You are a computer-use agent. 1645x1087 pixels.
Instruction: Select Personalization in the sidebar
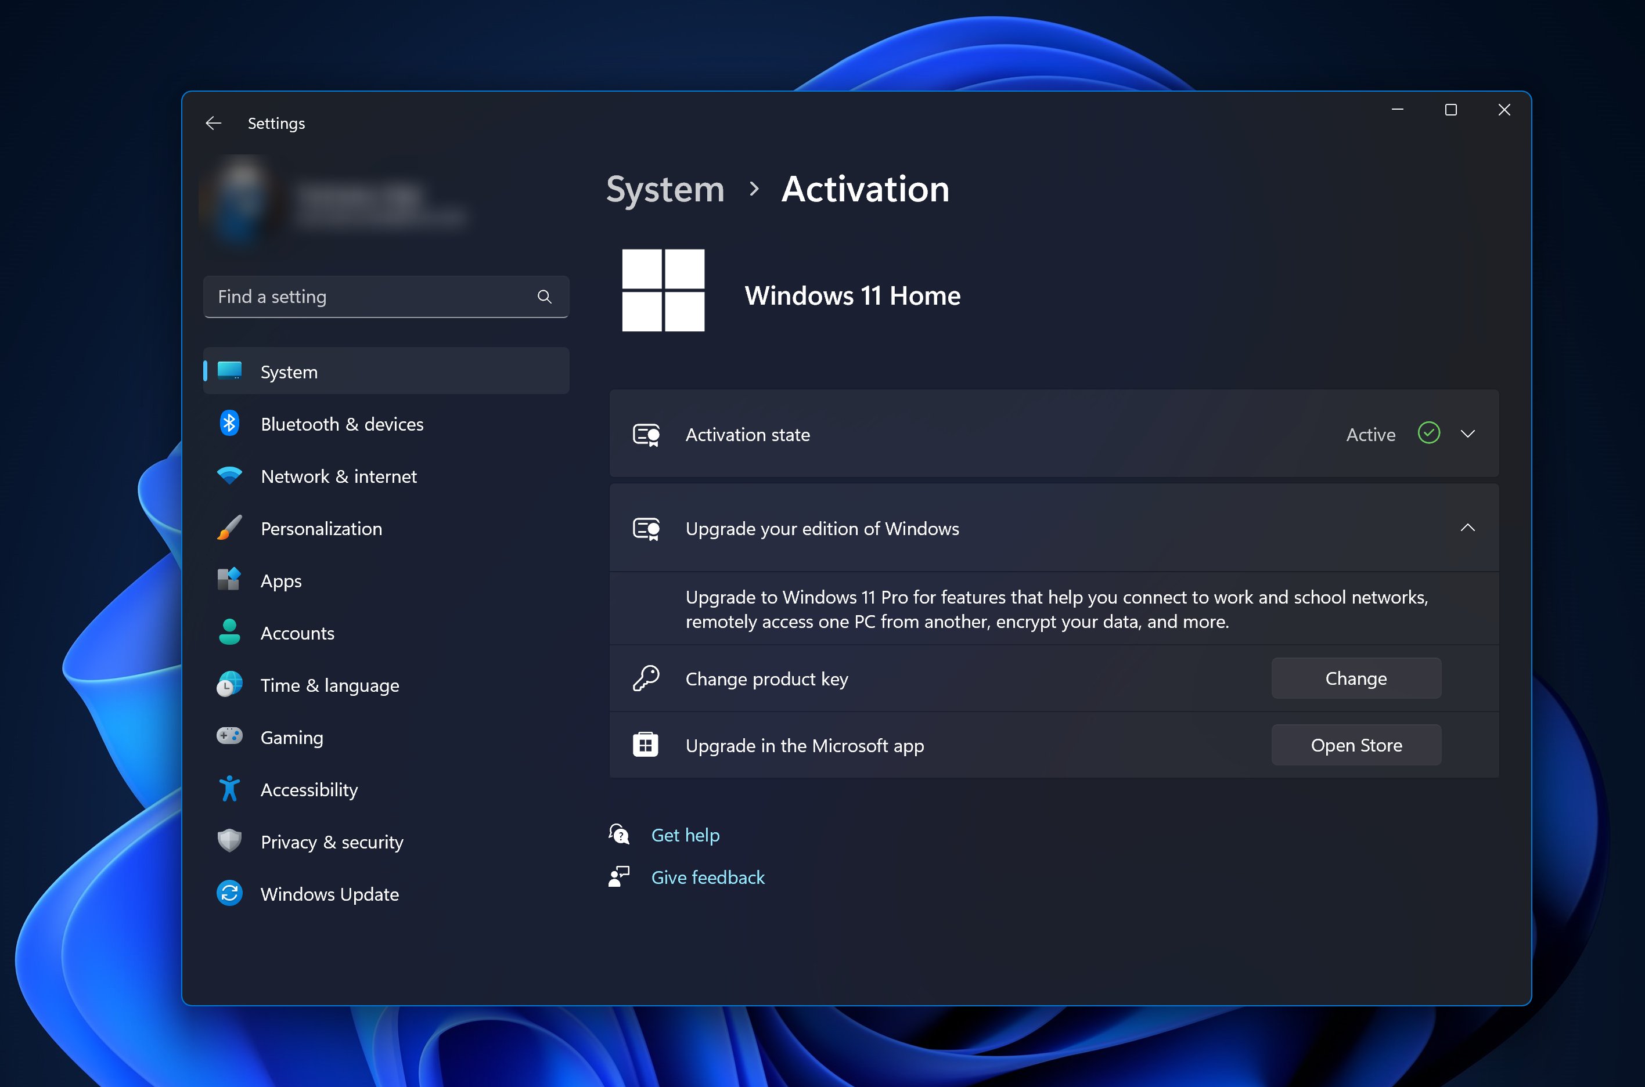386,528
